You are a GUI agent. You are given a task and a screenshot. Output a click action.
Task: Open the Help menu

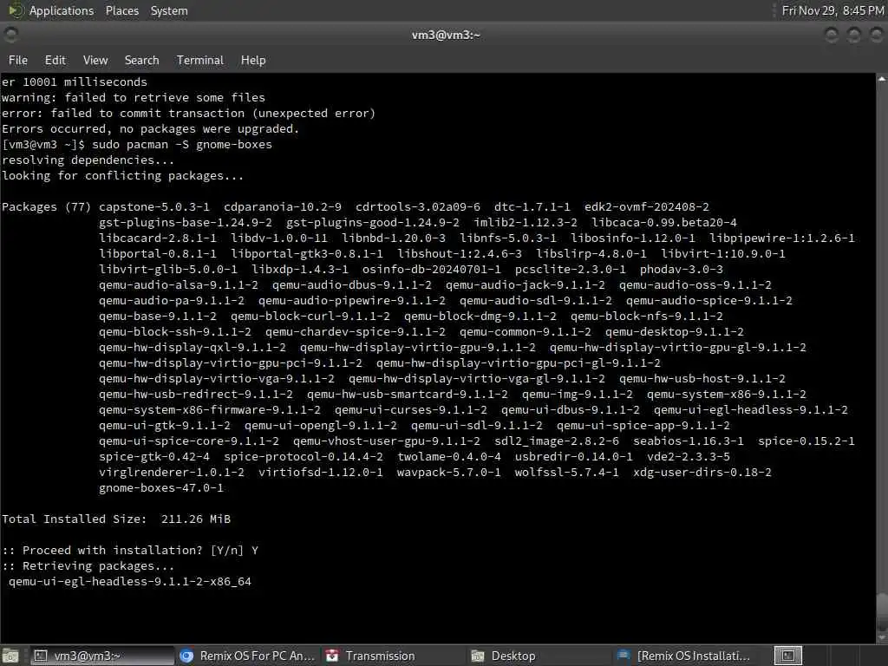(x=253, y=60)
